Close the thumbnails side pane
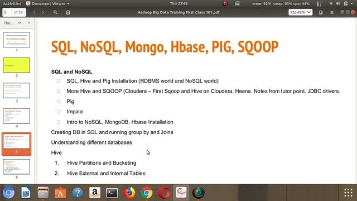Viewport: 357px width, 201px height. click(x=29, y=23)
